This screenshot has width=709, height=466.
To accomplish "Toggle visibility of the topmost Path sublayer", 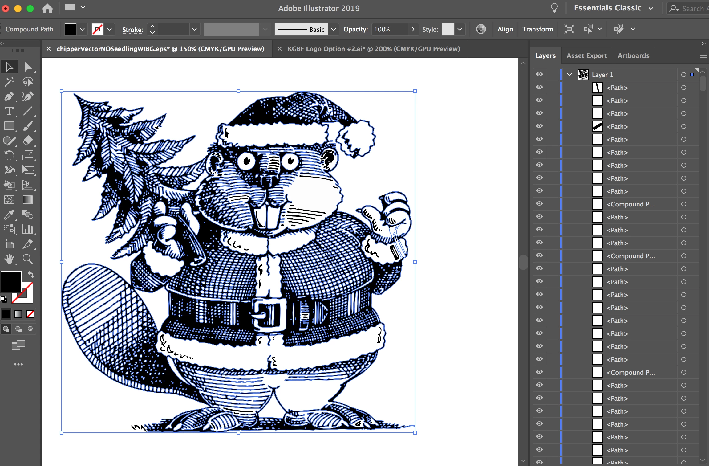I will pyautogui.click(x=539, y=87).
